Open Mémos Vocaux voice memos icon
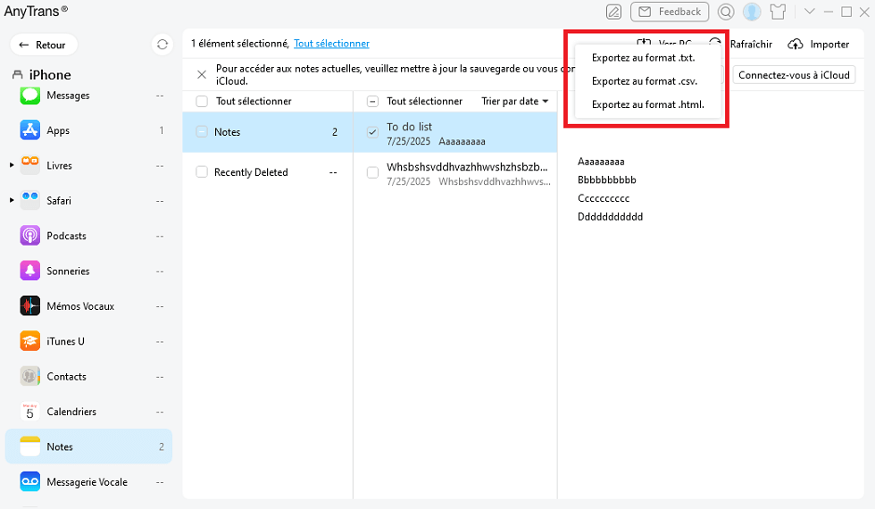Viewport: 875px width, 509px height. 30,306
